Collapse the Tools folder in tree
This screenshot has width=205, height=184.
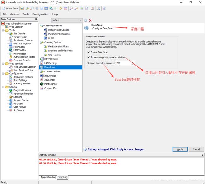[x=3, y=30]
